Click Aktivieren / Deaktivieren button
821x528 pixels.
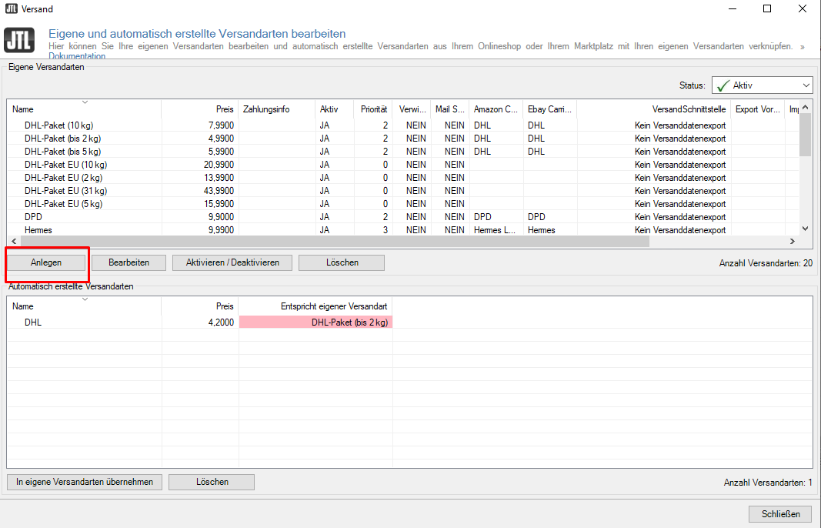232,262
